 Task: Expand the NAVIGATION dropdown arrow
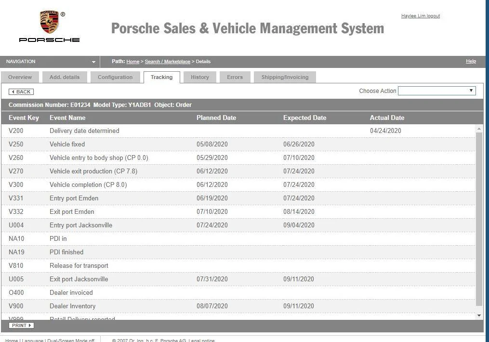pyautogui.click(x=93, y=62)
